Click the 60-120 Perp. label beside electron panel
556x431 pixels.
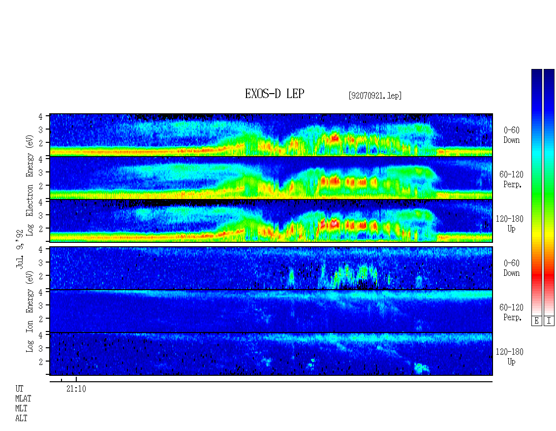(511, 180)
